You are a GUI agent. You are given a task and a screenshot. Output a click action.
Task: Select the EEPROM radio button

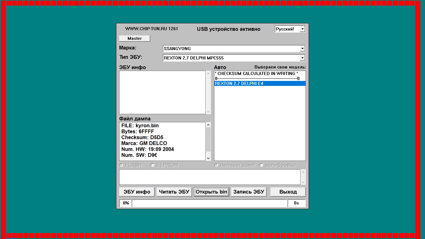click(x=153, y=165)
